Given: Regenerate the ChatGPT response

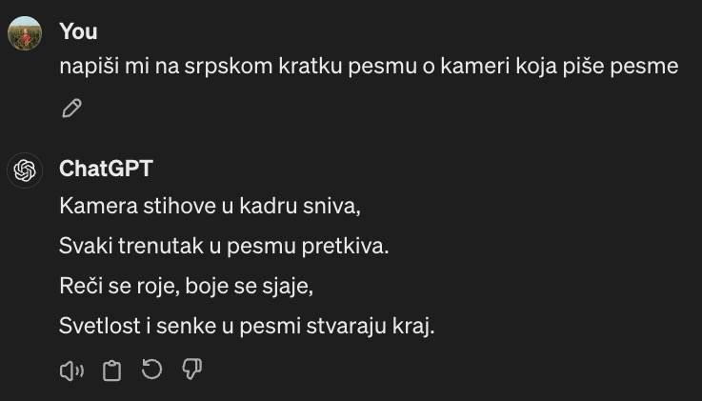Looking at the screenshot, I should (x=151, y=371).
